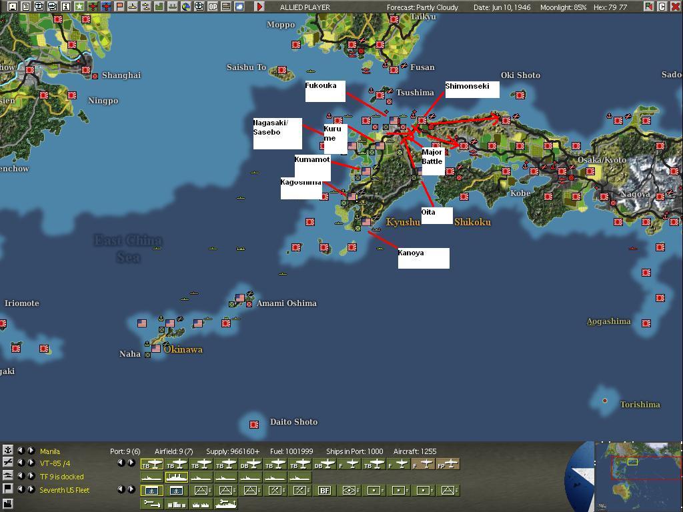The height and width of the screenshot is (512, 683).
Task: Select the highlighted first TB air unit
Action: [x=151, y=465]
